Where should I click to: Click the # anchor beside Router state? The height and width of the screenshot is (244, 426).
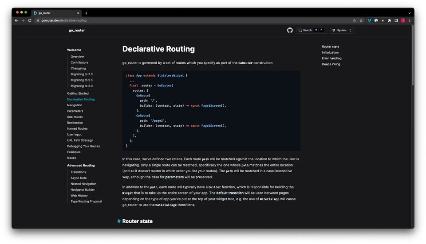click(119, 221)
